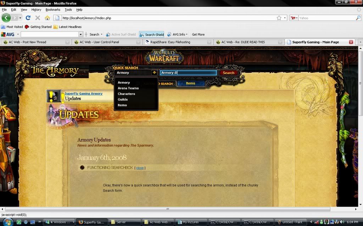
Task: Open the recent pages history dropdown arrow
Action: point(20,18)
